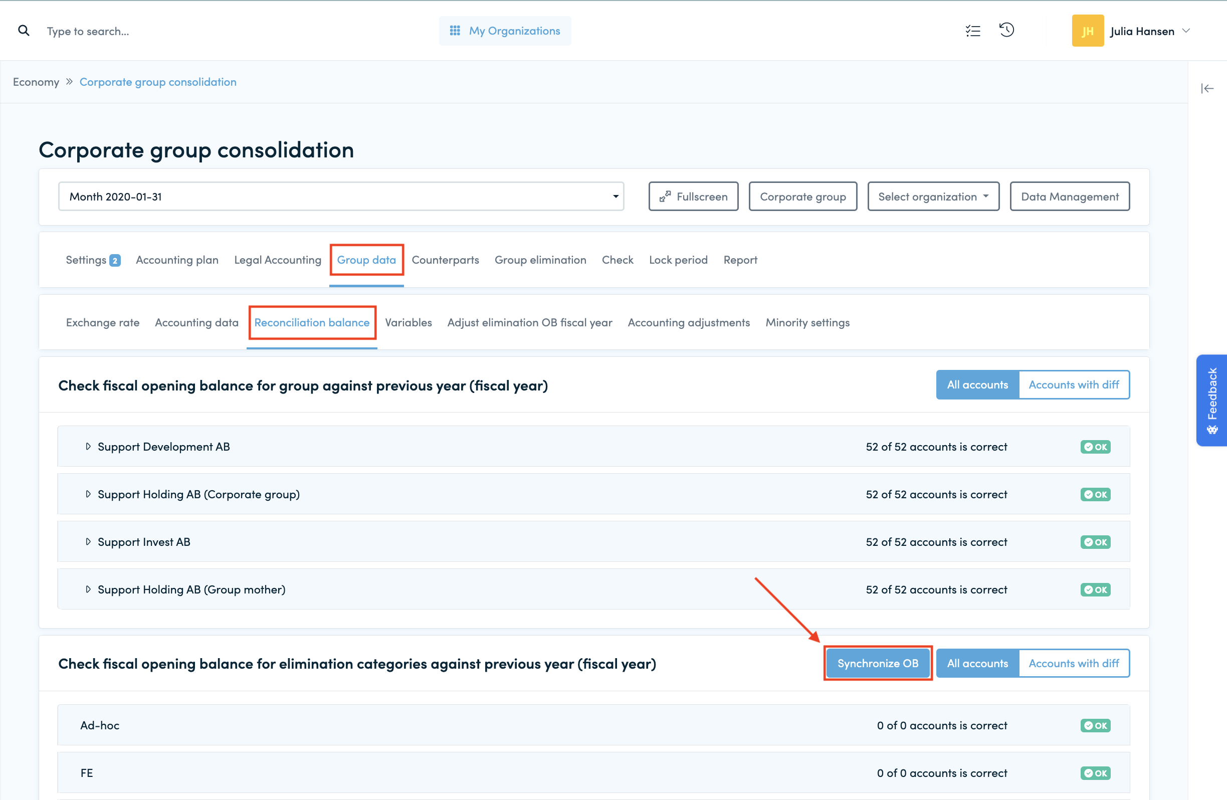Expand Support Development AB row
This screenshot has width=1227, height=800.
pyautogui.click(x=88, y=447)
